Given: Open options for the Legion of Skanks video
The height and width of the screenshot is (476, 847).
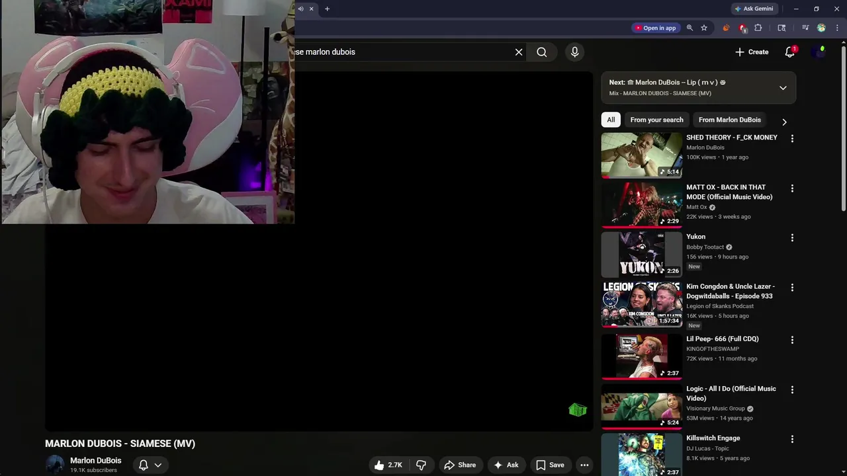Looking at the screenshot, I should point(792,288).
